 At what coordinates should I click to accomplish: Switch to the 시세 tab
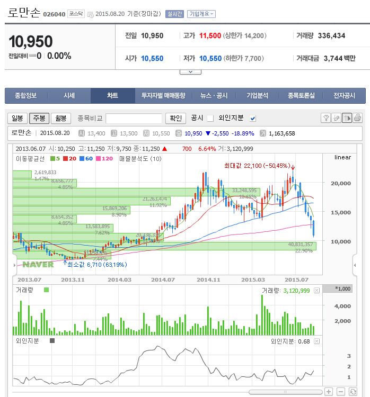pos(69,96)
